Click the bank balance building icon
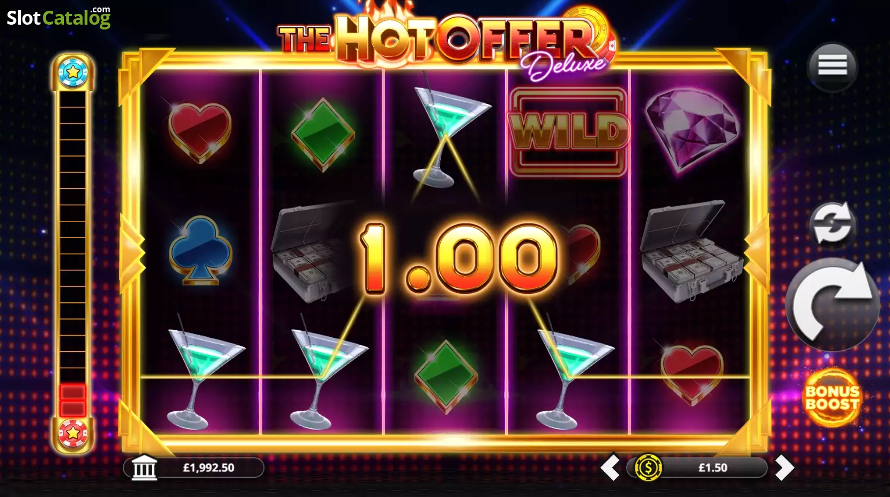 pos(144,468)
